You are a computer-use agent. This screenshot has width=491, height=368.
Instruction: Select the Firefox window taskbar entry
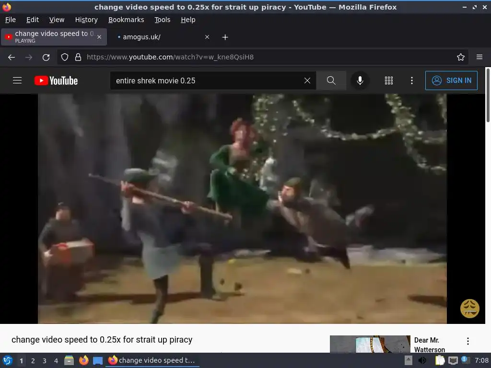(152, 360)
